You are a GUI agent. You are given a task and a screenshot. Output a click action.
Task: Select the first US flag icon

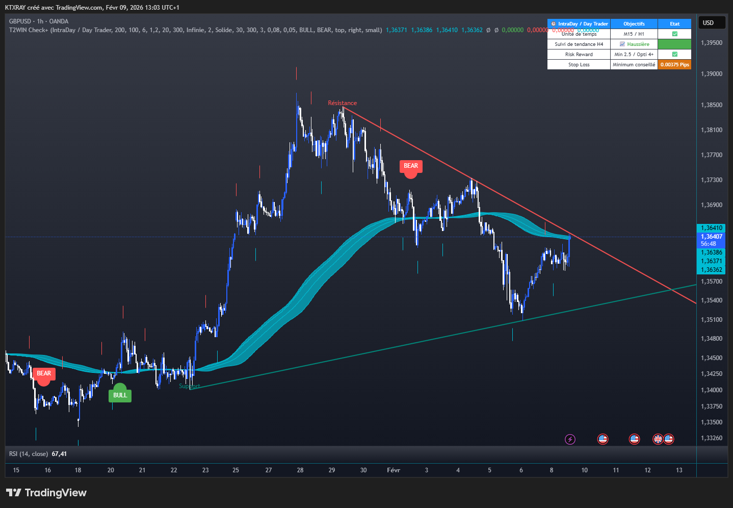pos(603,439)
